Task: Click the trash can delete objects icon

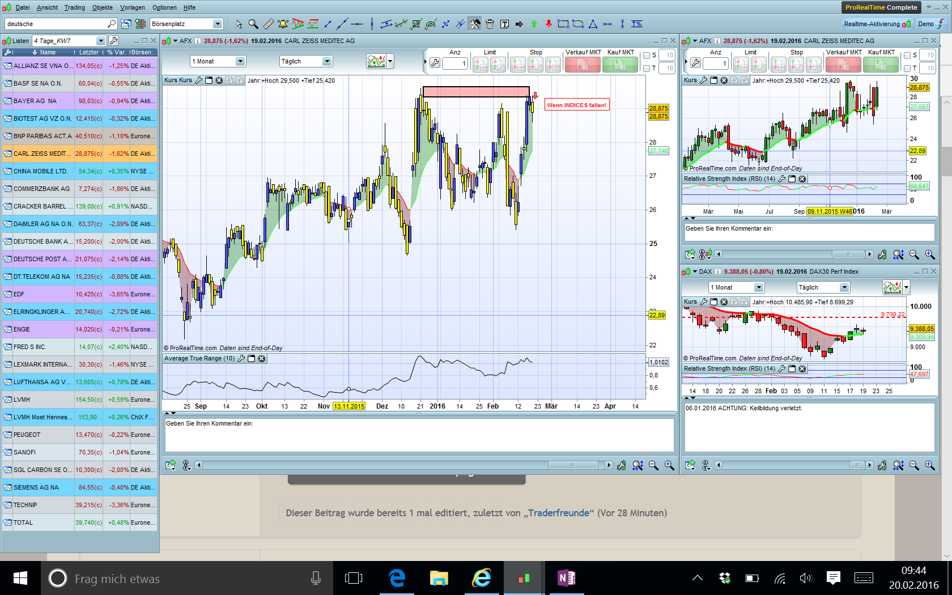Action: (x=490, y=24)
